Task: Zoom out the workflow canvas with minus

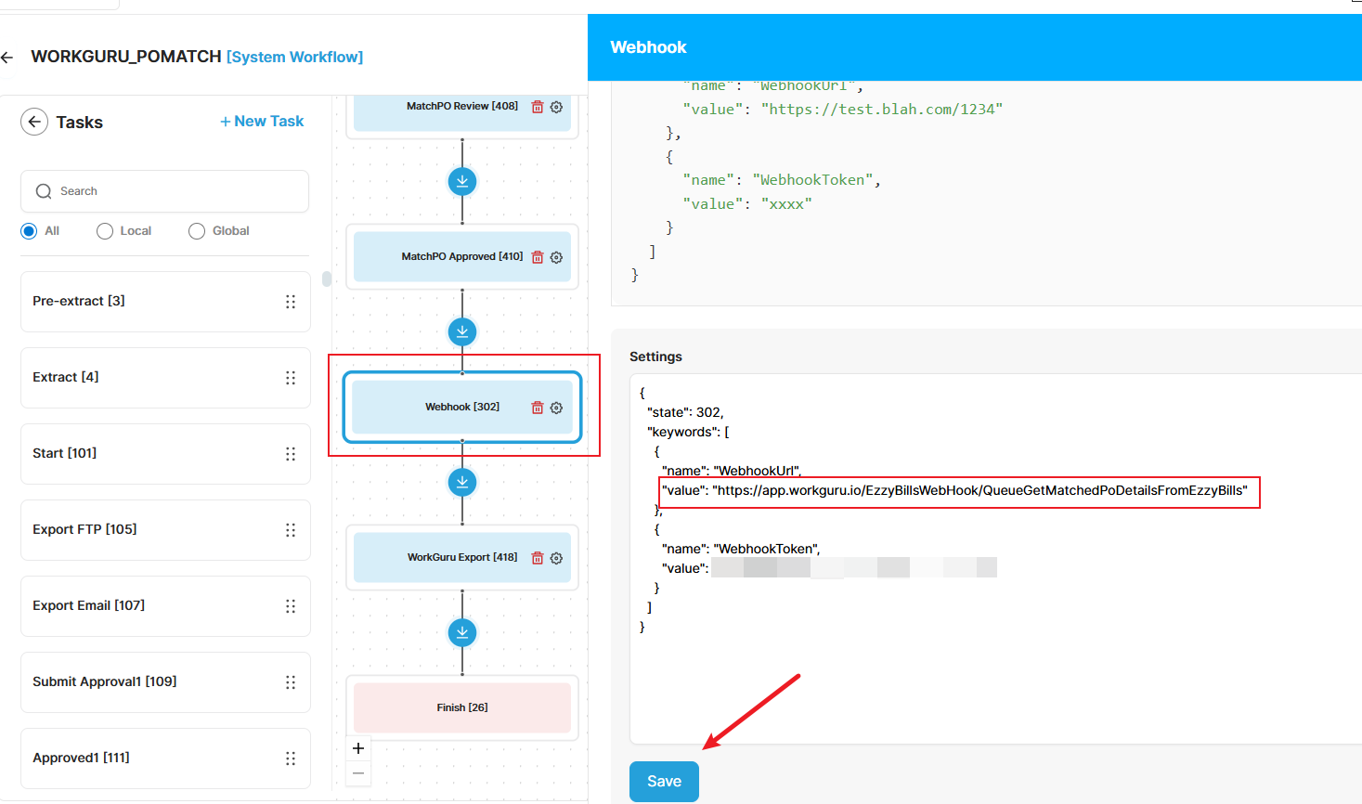Action: click(358, 773)
